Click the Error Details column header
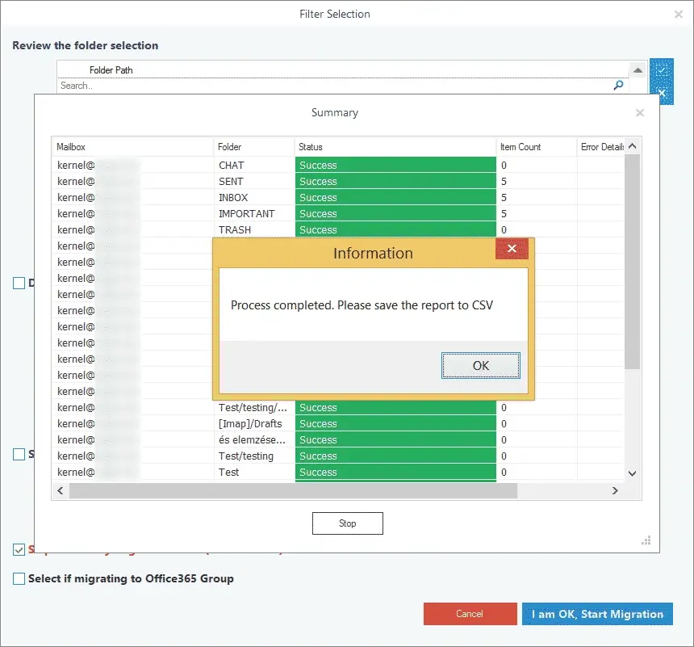The height and width of the screenshot is (647, 694). click(x=600, y=147)
